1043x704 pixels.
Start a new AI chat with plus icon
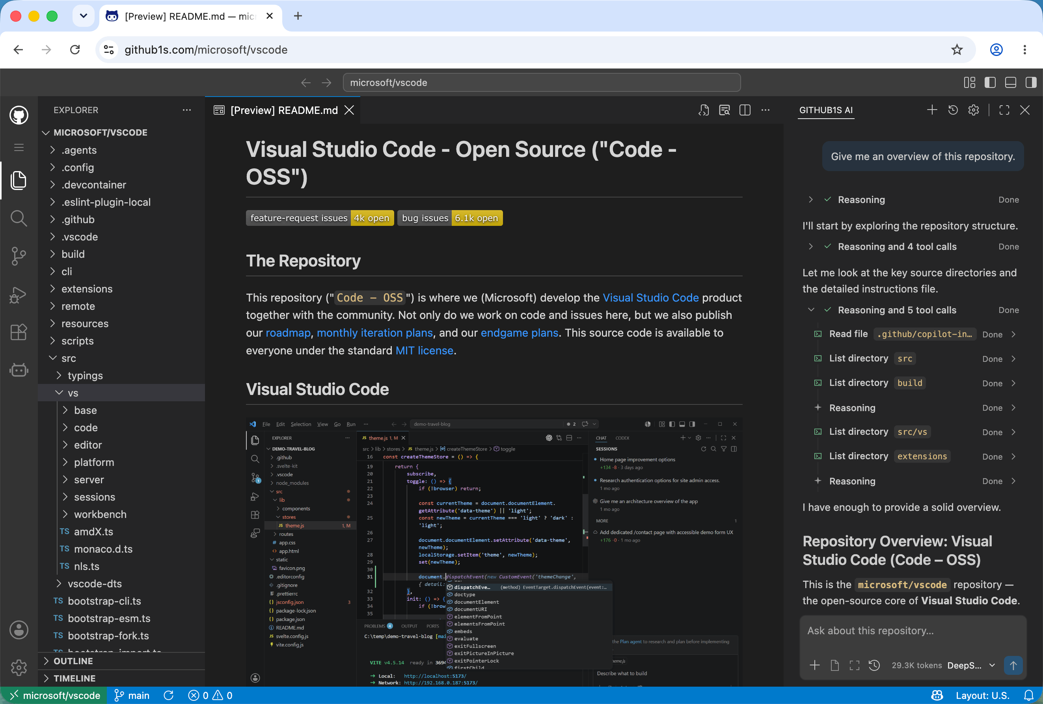pos(932,110)
